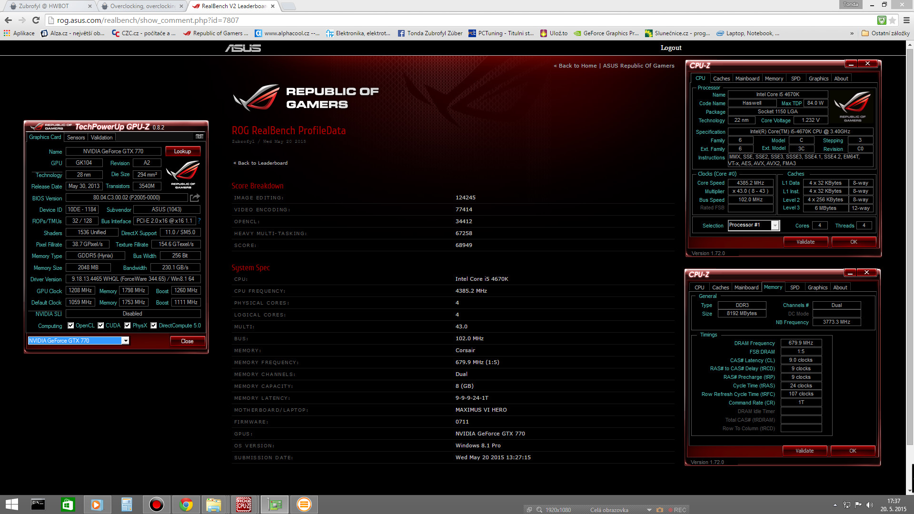Click the red record button taskbar icon
This screenshot has width=914, height=514.
click(156, 504)
